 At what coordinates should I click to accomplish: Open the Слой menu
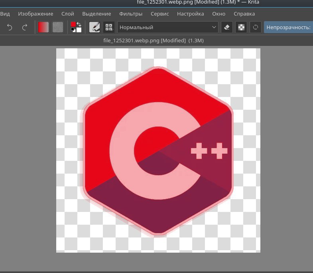(x=68, y=14)
